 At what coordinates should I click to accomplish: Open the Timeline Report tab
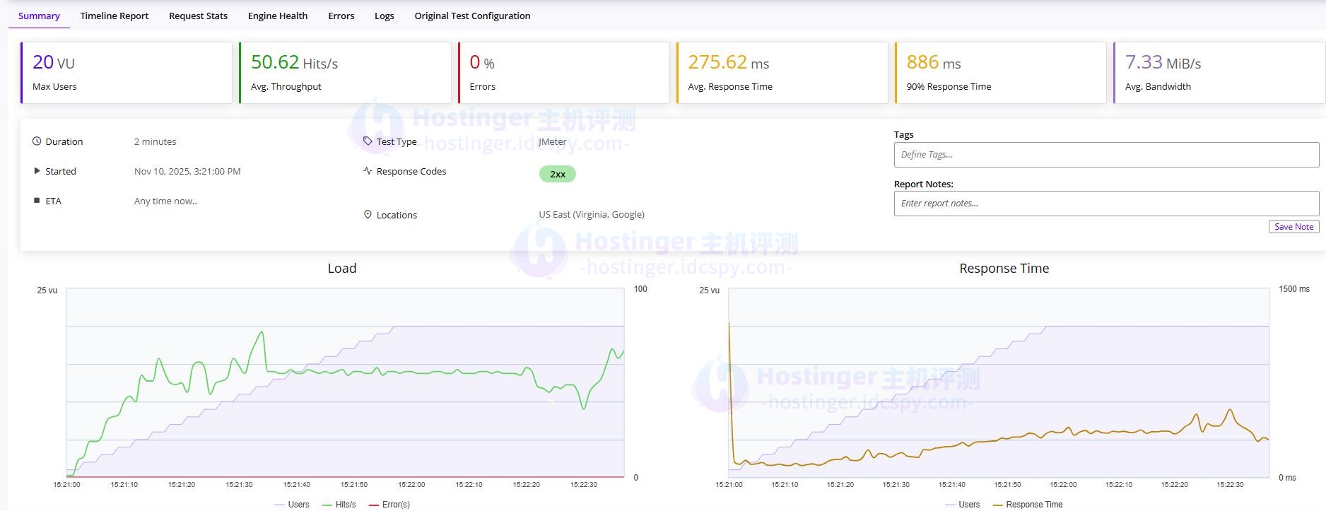coord(115,16)
